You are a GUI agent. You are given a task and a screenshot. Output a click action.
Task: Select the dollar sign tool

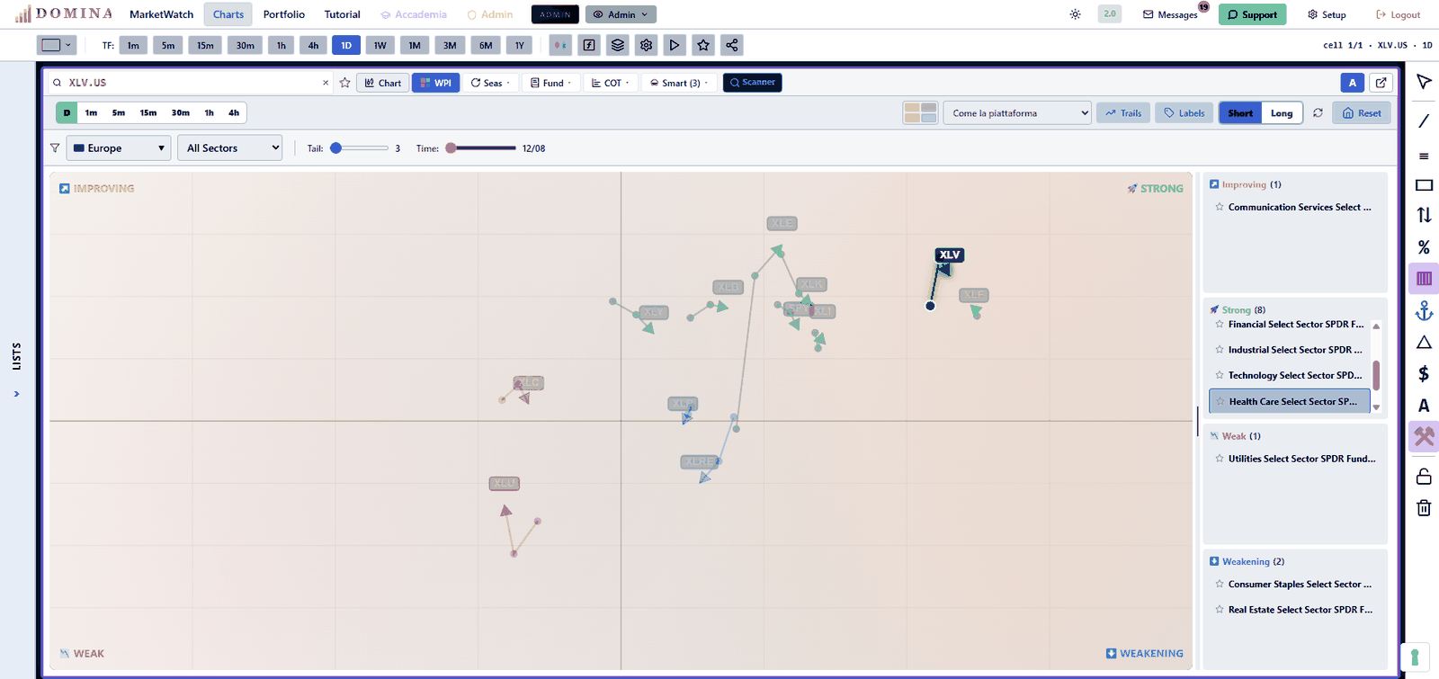tap(1424, 373)
